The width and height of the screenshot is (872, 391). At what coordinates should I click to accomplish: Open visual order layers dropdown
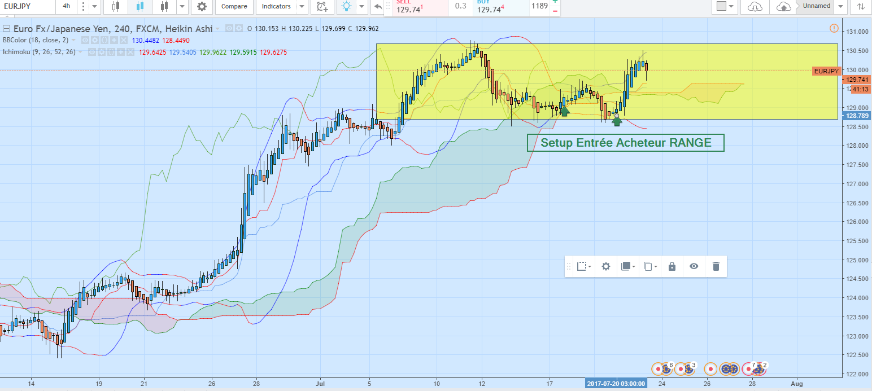tap(628, 266)
